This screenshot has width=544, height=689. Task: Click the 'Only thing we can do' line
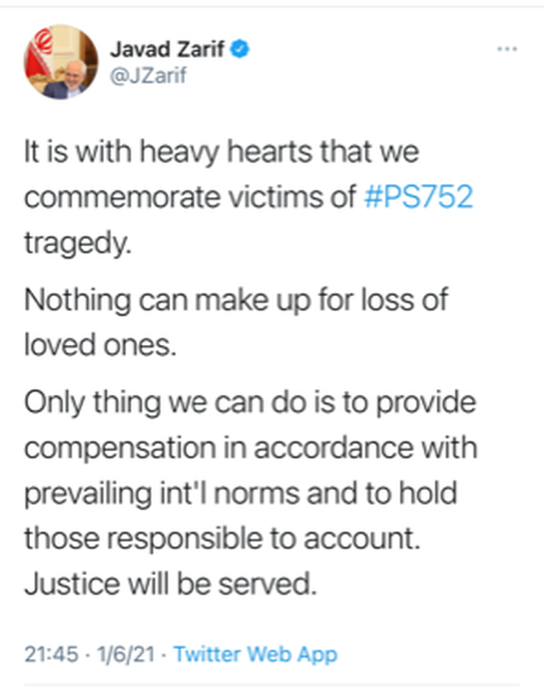point(250,403)
